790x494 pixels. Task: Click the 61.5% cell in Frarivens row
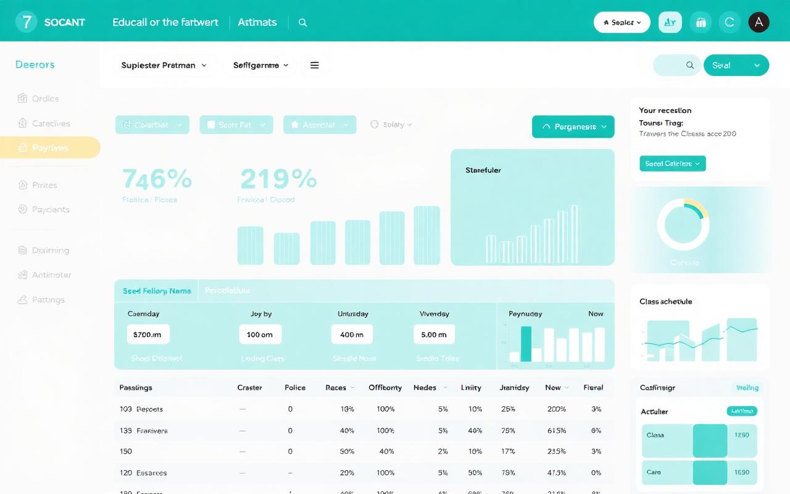[556, 430]
